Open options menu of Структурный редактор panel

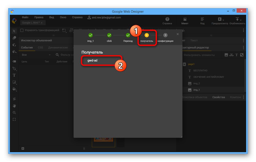[x=243, y=47]
